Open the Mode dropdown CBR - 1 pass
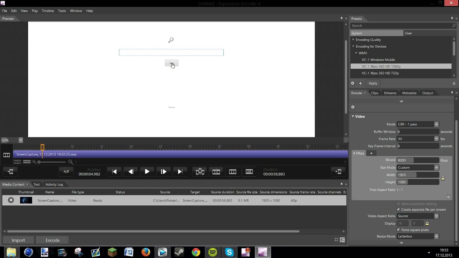 click(x=418, y=124)
